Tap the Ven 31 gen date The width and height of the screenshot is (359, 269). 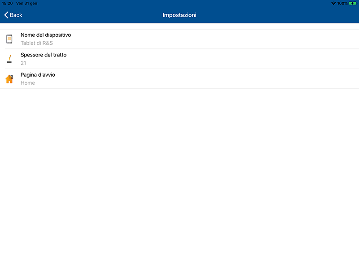(27, 3)
